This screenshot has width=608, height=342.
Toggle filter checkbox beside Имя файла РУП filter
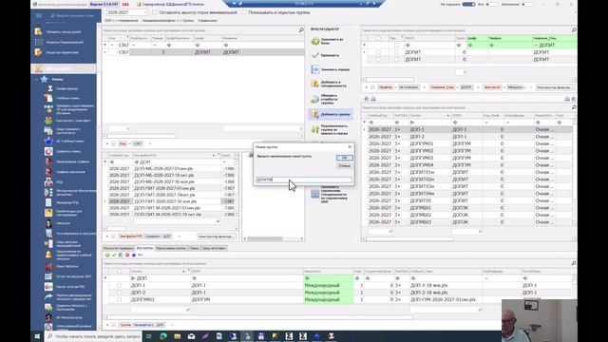(x=113, y=237)
